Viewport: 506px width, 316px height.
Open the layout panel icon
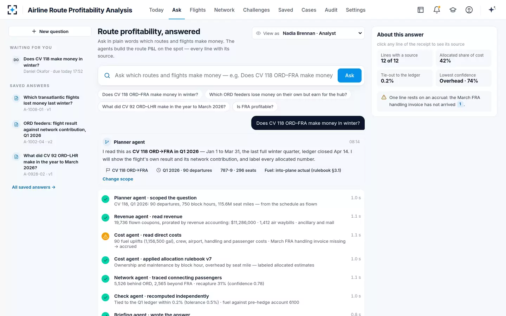pos(421,10)
